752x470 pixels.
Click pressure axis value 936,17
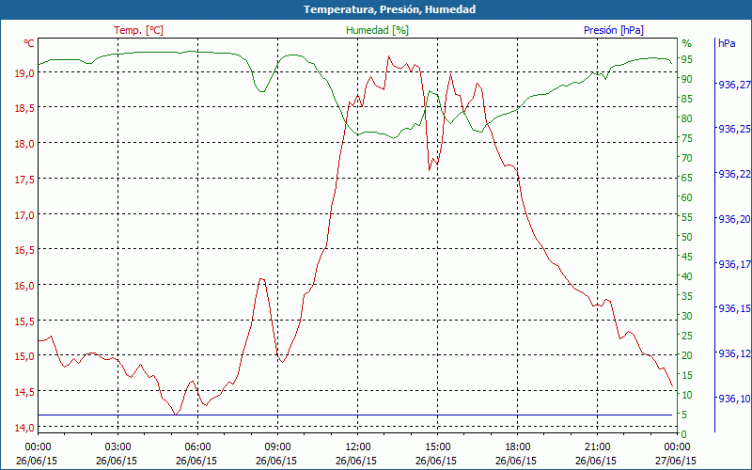click(734, 264)
